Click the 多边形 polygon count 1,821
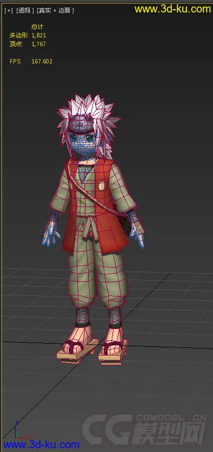Image resolution: width=213 pixels, height=452 pixels. point(39,35)
